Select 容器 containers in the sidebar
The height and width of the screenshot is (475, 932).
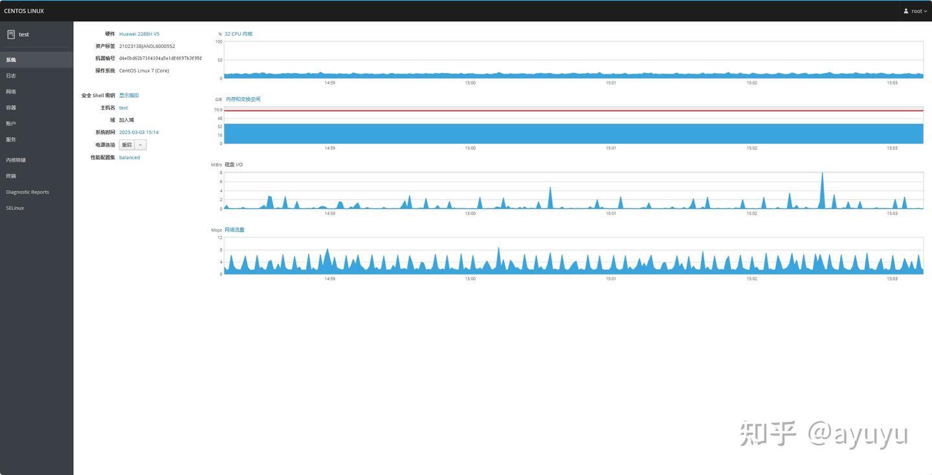(11, 107)
